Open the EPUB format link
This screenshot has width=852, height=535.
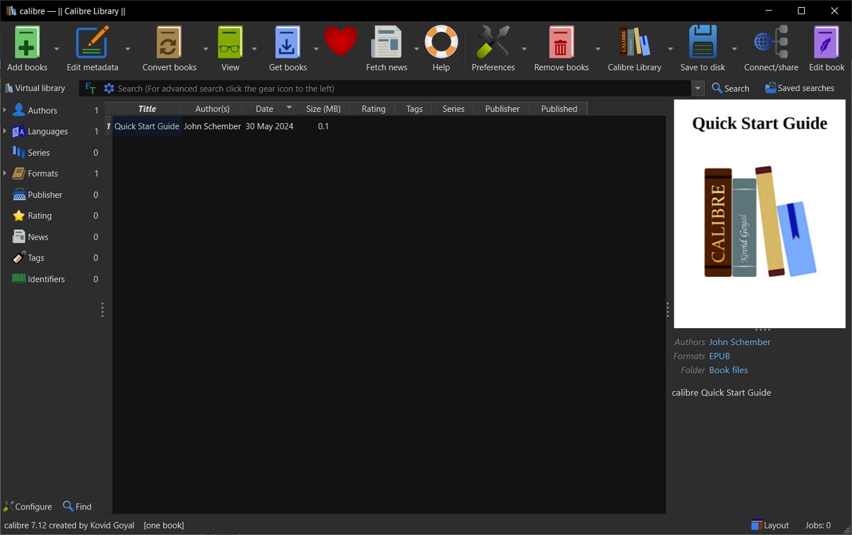click(719, 356)
